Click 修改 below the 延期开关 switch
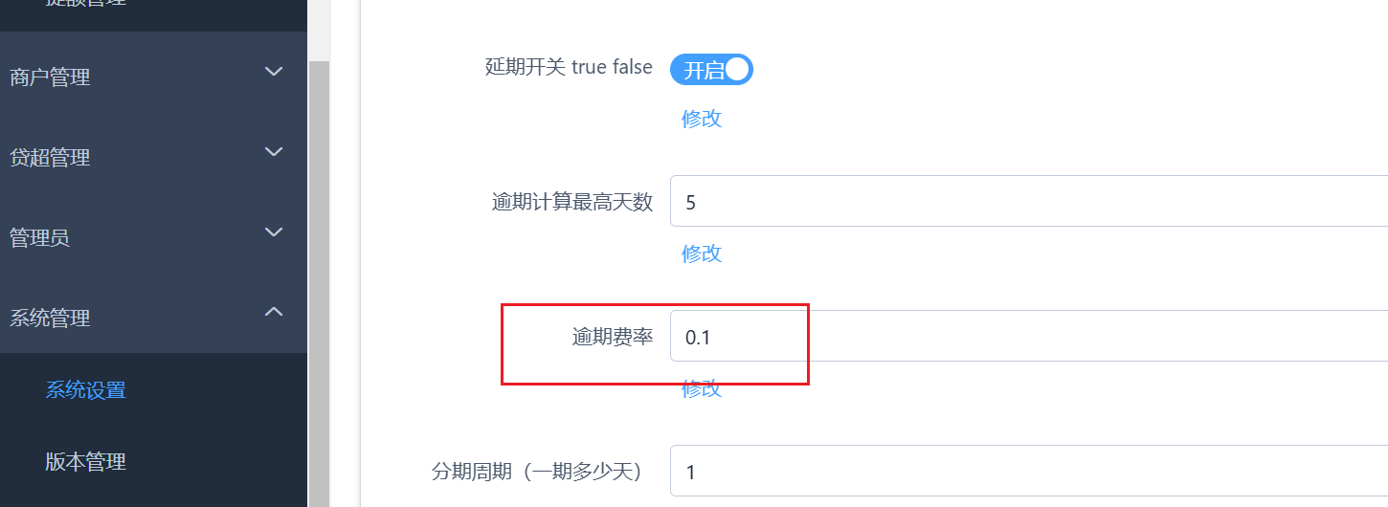The image size is (1388, 507). pos(701,119)
